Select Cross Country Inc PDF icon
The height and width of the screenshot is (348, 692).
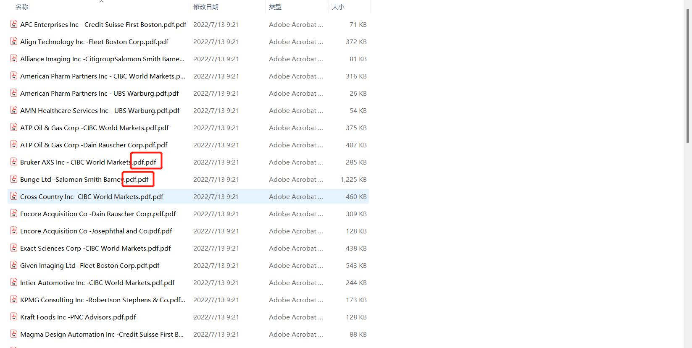pyautogui.click(x=14, y=196)
